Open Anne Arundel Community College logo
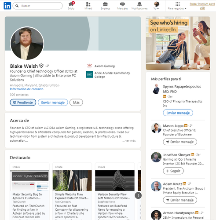 point(89,74)
